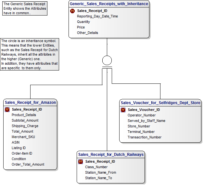Click the Shipping_Charge attribute
203x185 pixels.
[x=25, y=126]
